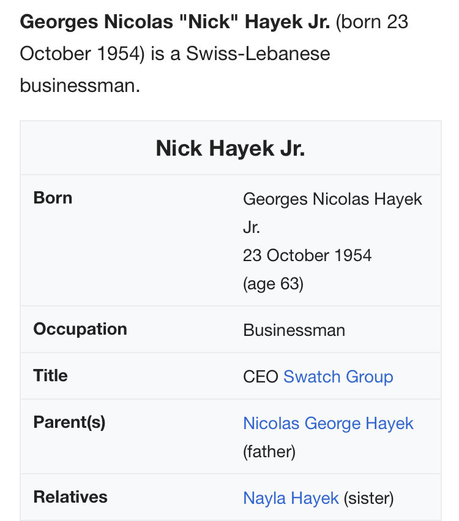Click the Parent(s) row label
The height and width of the screenshot is (521, 459).
[x=69, y=422]
